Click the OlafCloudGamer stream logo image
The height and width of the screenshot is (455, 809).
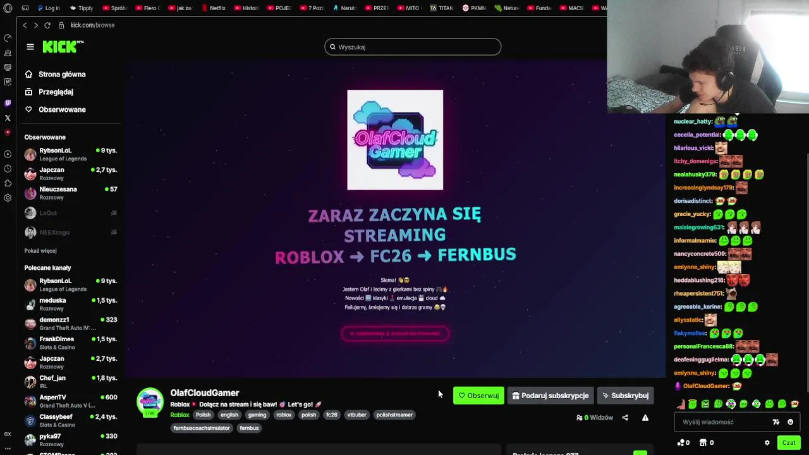click(395, 140)
